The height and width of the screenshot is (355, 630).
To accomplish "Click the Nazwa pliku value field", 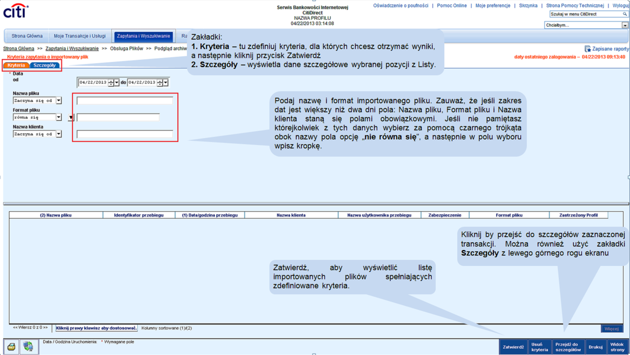I will (125, 101).
